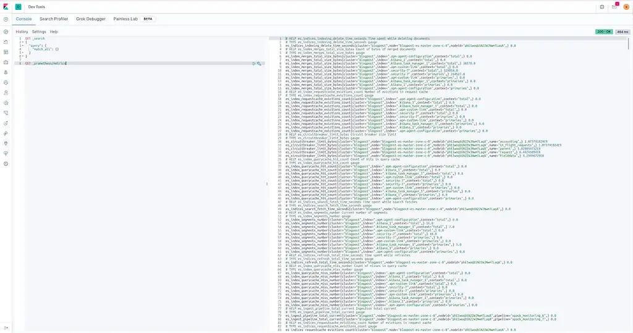This screenshot has height=333, width=633.
Task: Open Canvas from the side navigation
Action: pos(6,62)
